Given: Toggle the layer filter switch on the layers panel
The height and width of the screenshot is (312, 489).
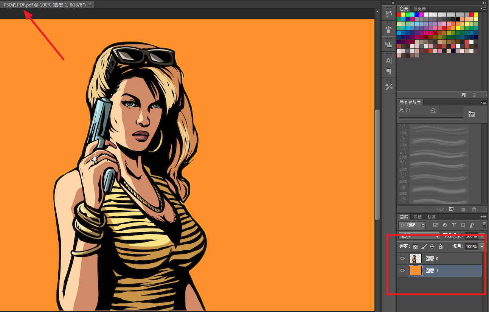Looking at the screenshot, I should coord(484,225).
